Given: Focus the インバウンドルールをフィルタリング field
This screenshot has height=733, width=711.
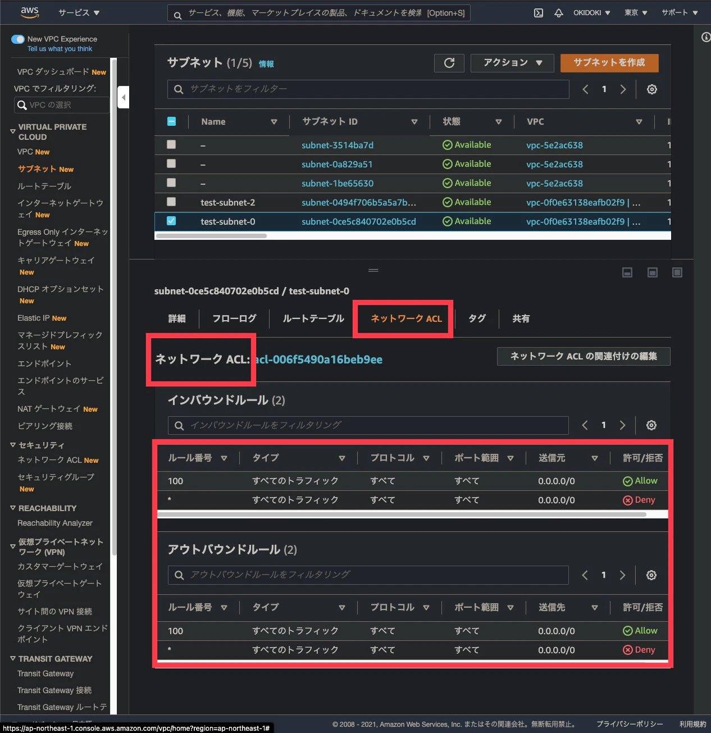Looking at the screenshot, I should coord(368,425).
